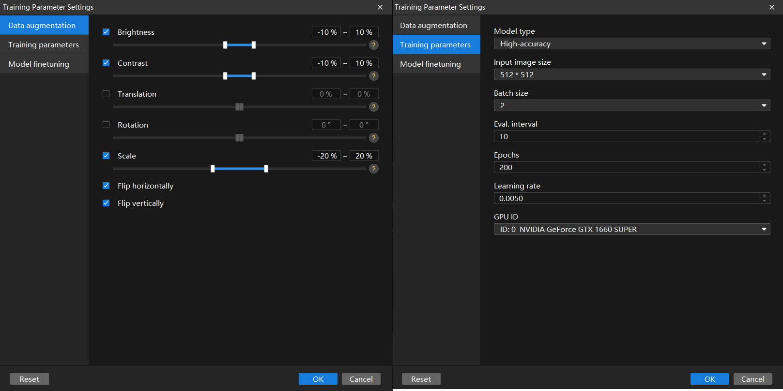Viewport: 783px width, 391px height.
Task: Confirm with OK in the right dialog
Action: (710, 379)
